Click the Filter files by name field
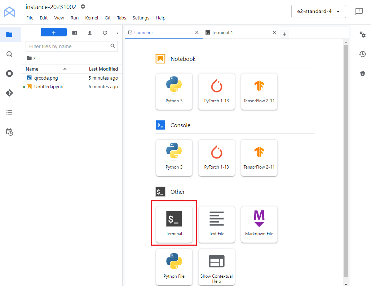The image size is (371, 286). coord(69,46)
